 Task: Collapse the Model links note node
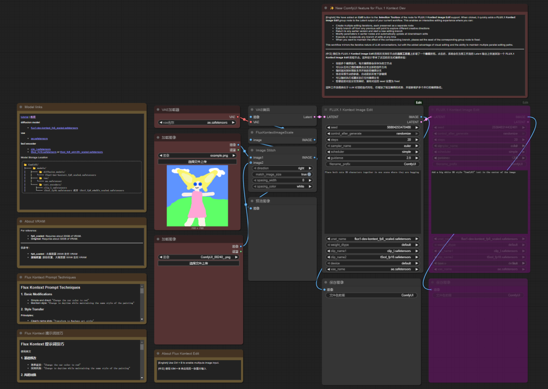(x=21, y=107)
